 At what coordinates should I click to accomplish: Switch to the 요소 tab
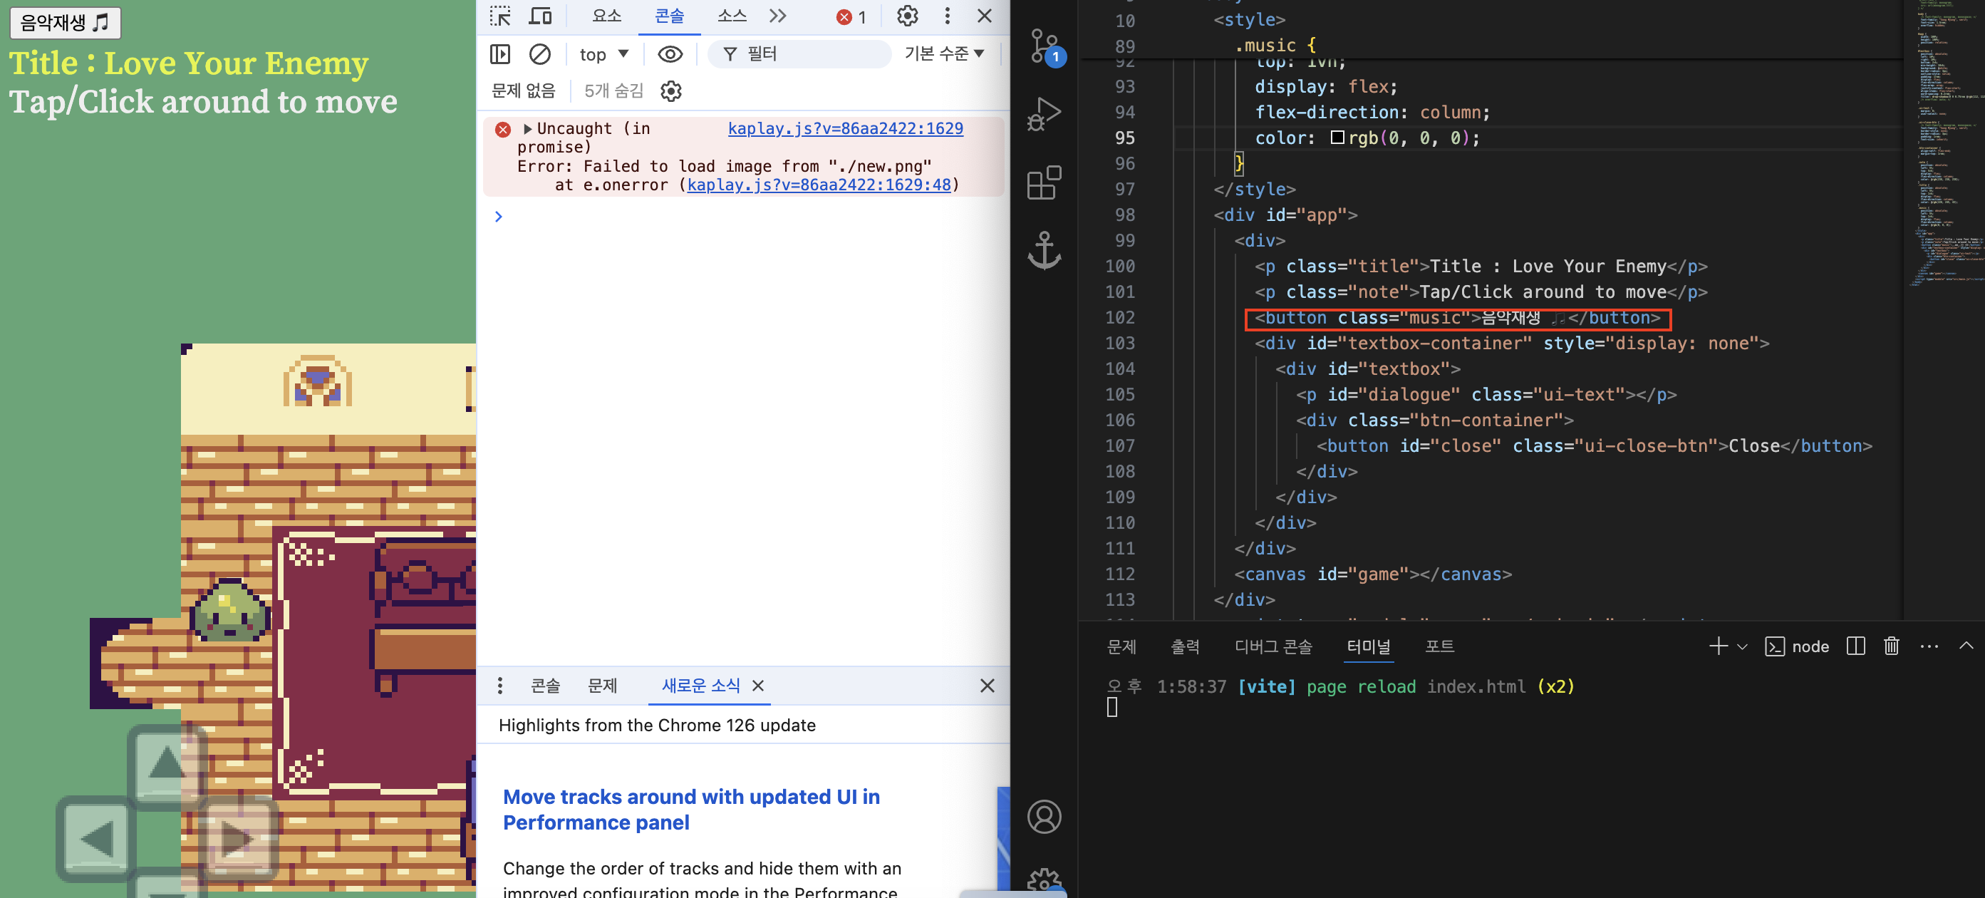pos(606,16)
